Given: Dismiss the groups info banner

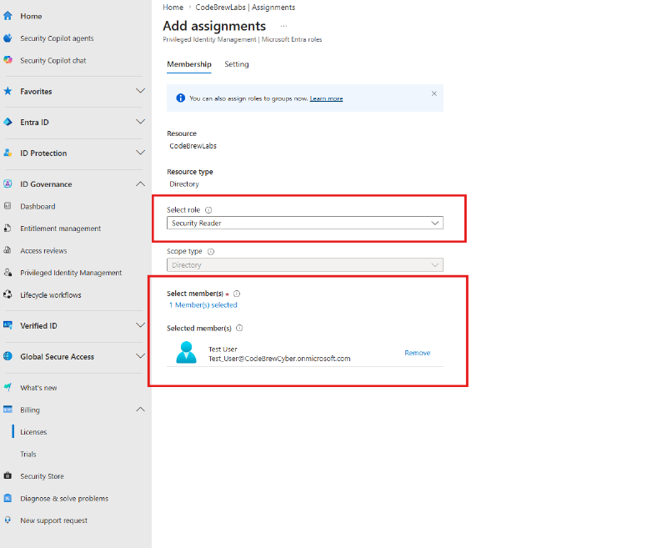Looking at the screenshot, I should click(434, 93).
